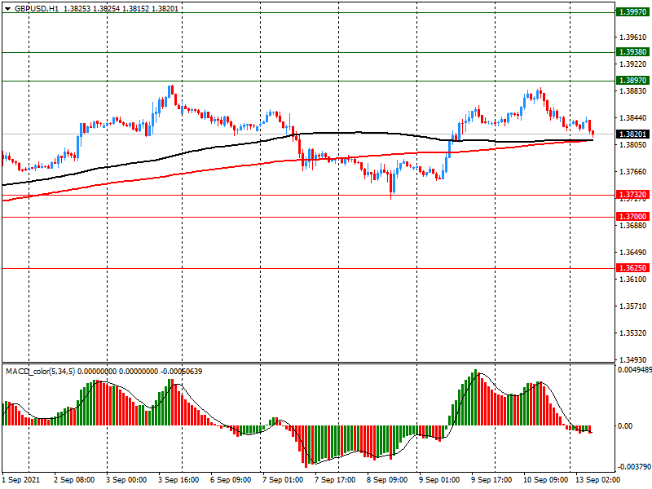652x489 pixels.
Task: Click the 2 Sep 08:00 time axis label
Action: (74, 480)
